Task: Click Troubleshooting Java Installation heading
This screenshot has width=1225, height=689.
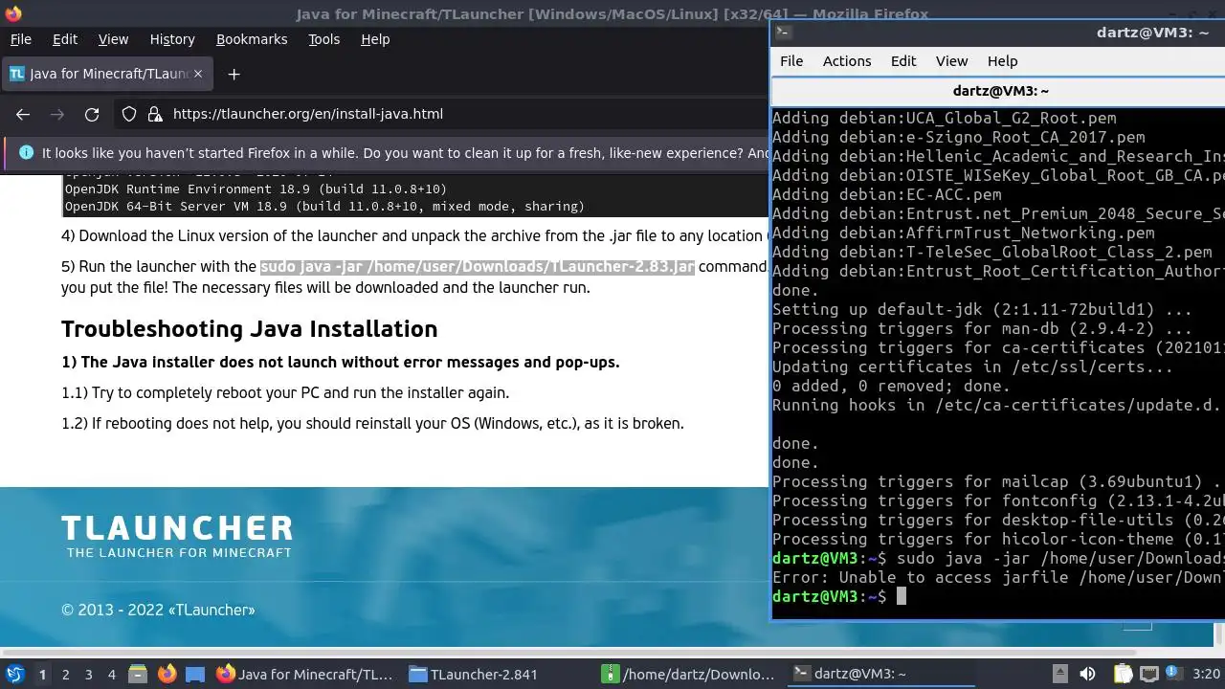Action: click(249, 328)
